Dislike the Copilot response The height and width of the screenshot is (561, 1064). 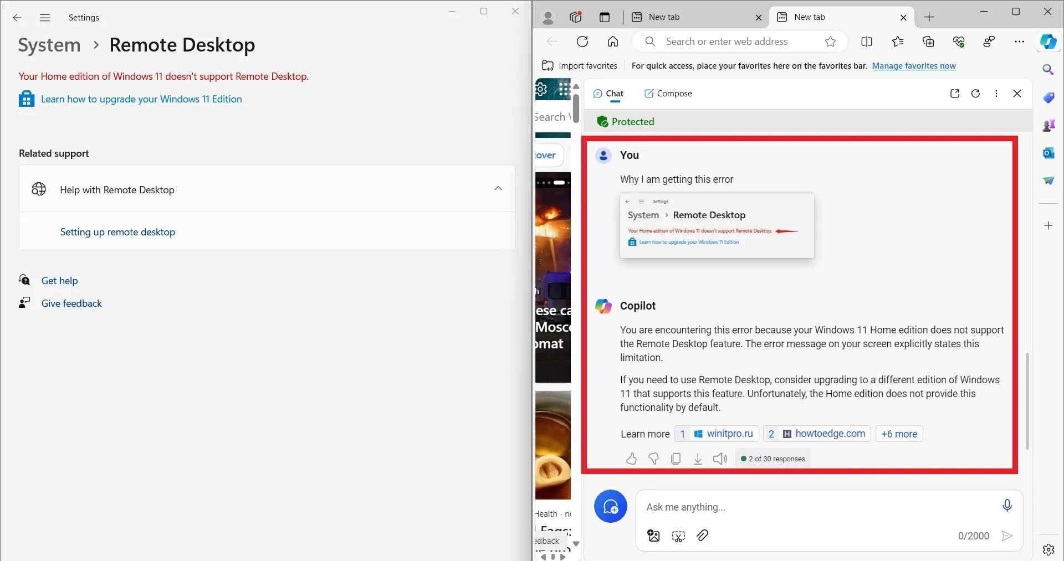pos(654,459)
